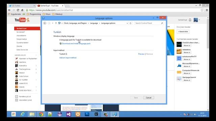Image resolution: width=216 pixels, height=121 pixels.
Task: Open TheCengizhoca subscription channel
Action: [25, 69]
